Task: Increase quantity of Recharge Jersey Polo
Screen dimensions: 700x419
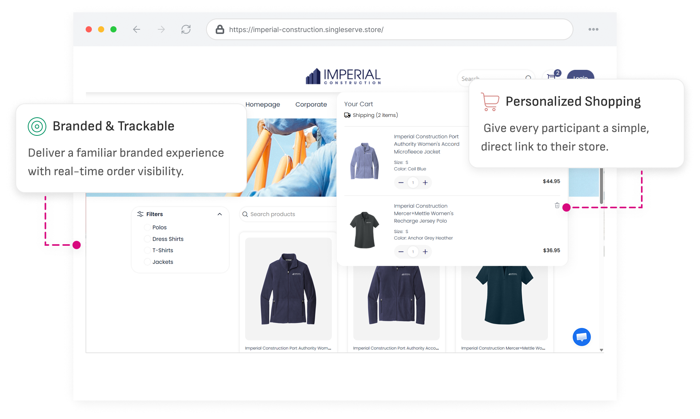Action: click(x=425, y=252)
